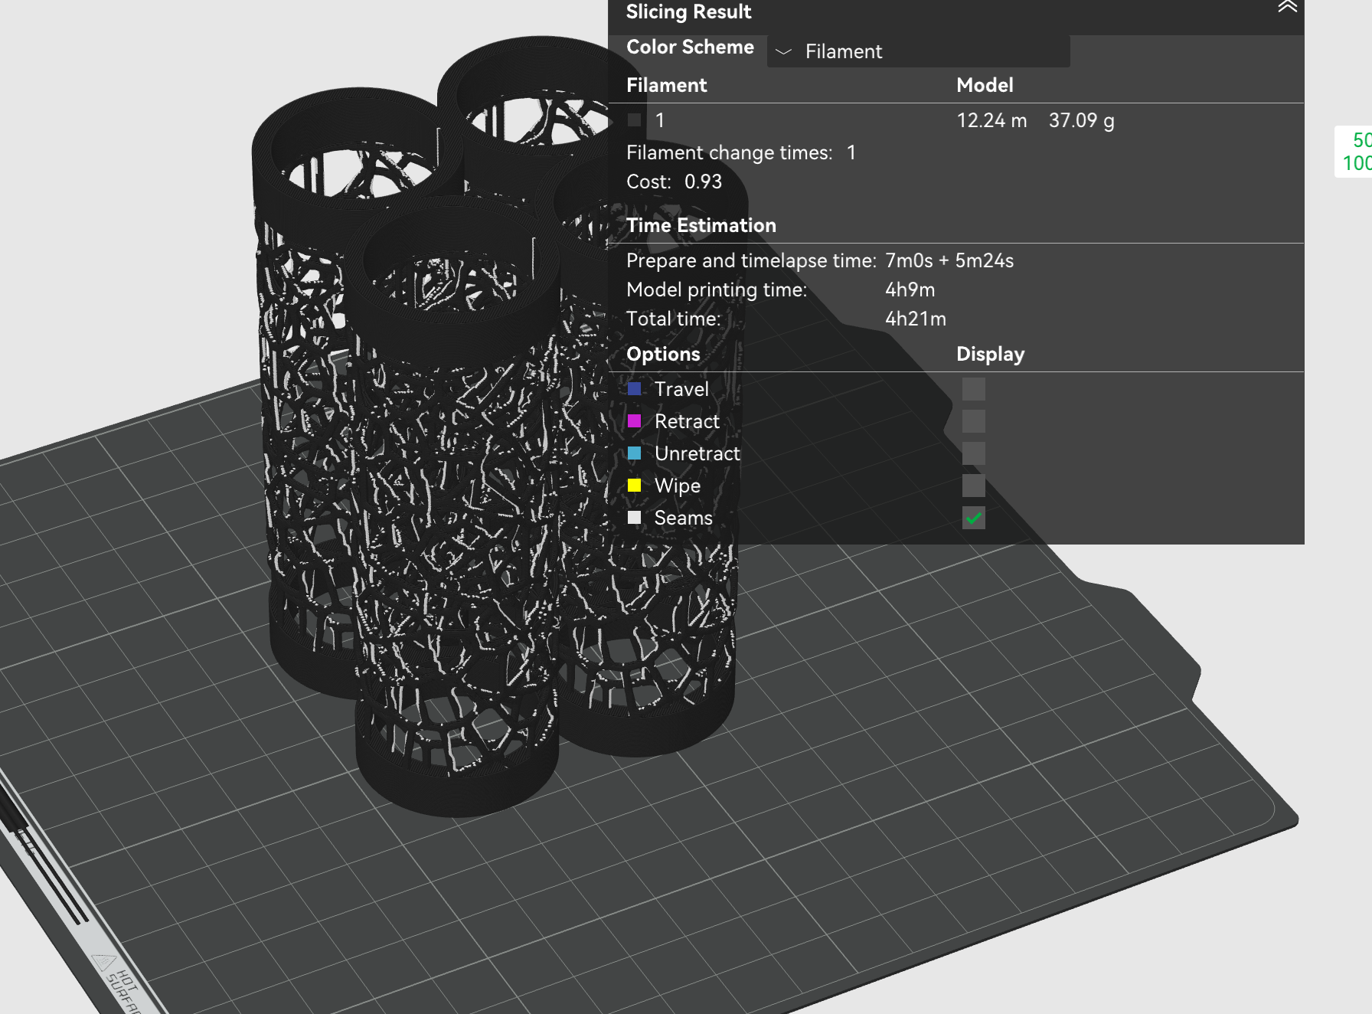Enable Travel display checkbox
Image resolution: width=1372 pixels, height=1014 pixels.
973,389
